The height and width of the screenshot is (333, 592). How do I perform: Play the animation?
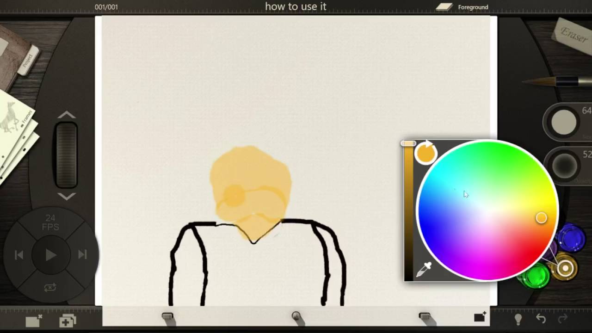point(51,255)
